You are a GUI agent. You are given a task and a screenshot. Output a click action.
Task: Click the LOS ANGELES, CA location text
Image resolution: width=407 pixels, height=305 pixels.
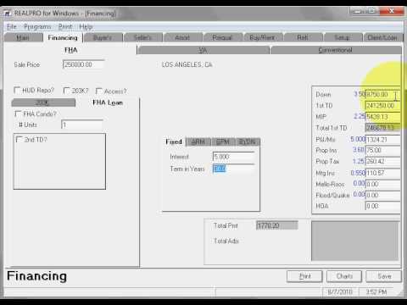tap(187, 64)
